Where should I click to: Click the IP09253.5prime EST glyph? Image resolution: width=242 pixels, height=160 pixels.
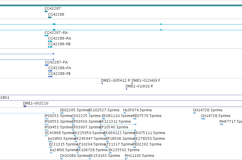[x=47, y=119]
